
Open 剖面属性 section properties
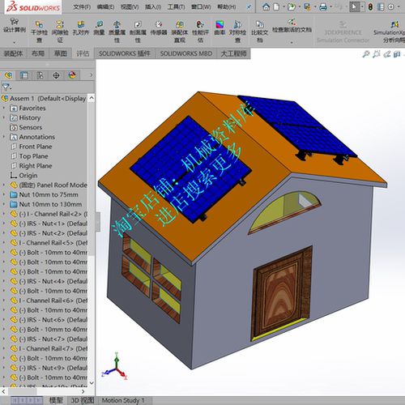[x=138, y=32]
